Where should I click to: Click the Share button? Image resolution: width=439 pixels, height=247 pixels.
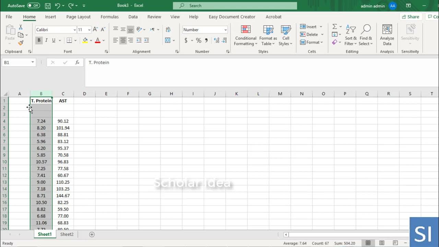pos(411,17)
